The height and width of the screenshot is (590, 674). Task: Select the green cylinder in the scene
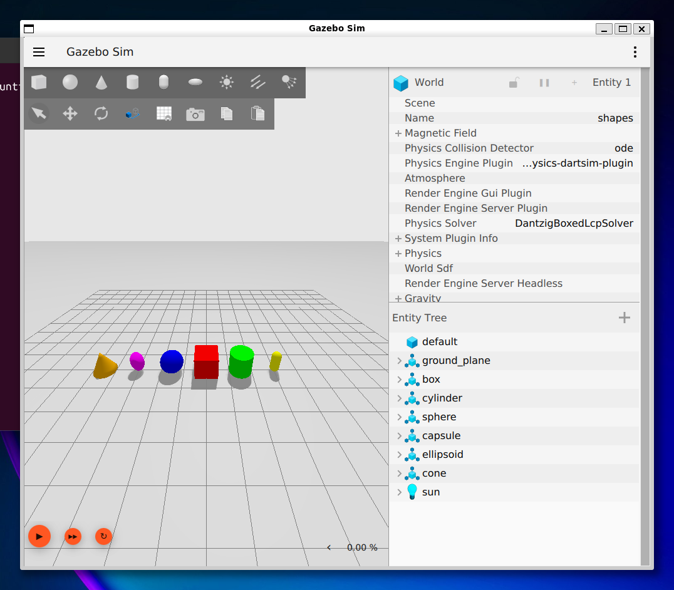[241, 361]
